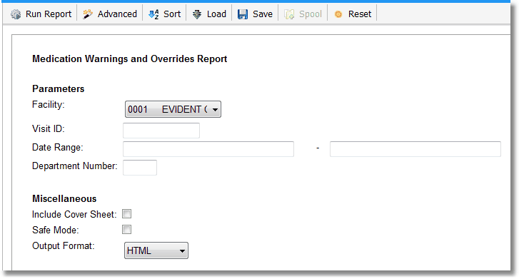Click the Department Number: label
519x279 pixels.
(75, 166)
